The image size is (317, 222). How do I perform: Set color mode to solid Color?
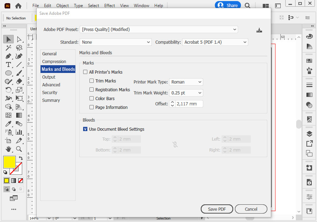[x=6, y=180]
